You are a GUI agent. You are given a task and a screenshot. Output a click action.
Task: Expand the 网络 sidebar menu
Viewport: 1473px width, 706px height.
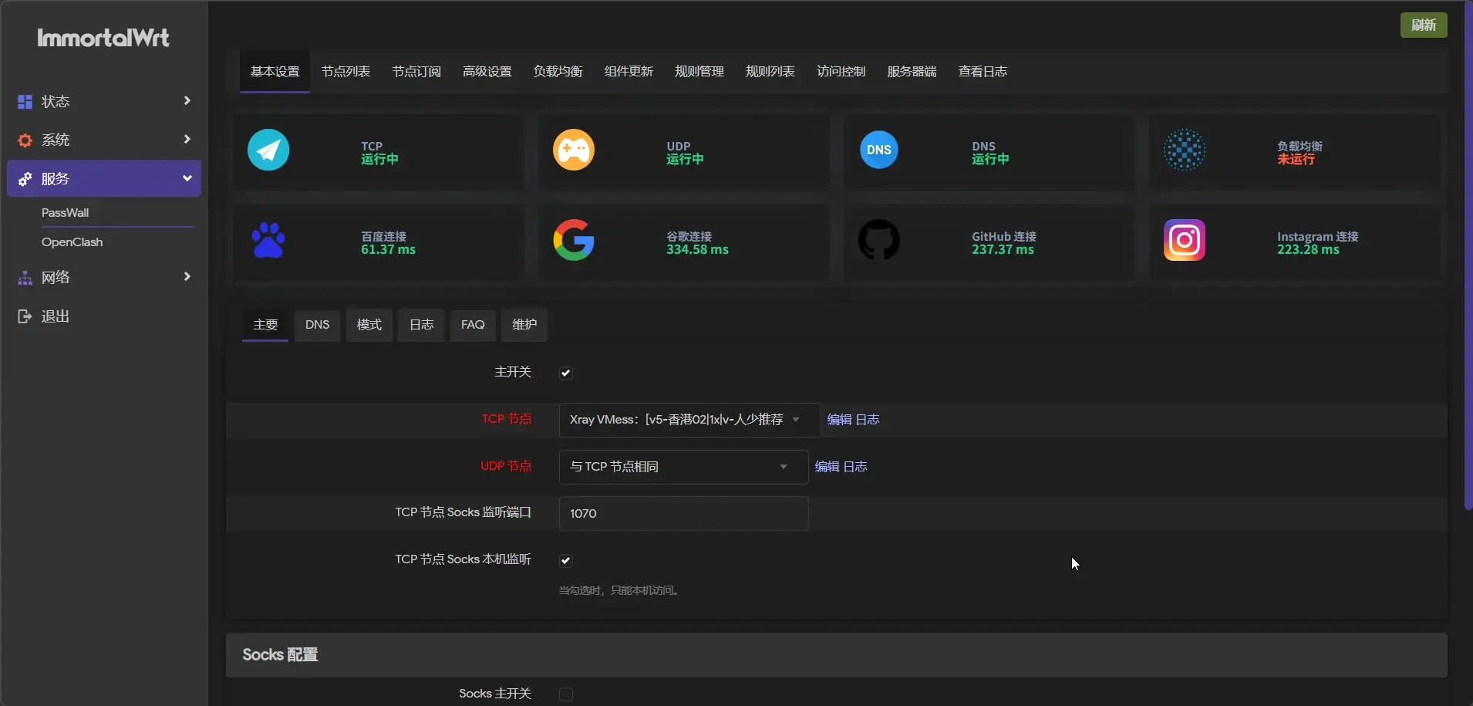pos(104,278)
